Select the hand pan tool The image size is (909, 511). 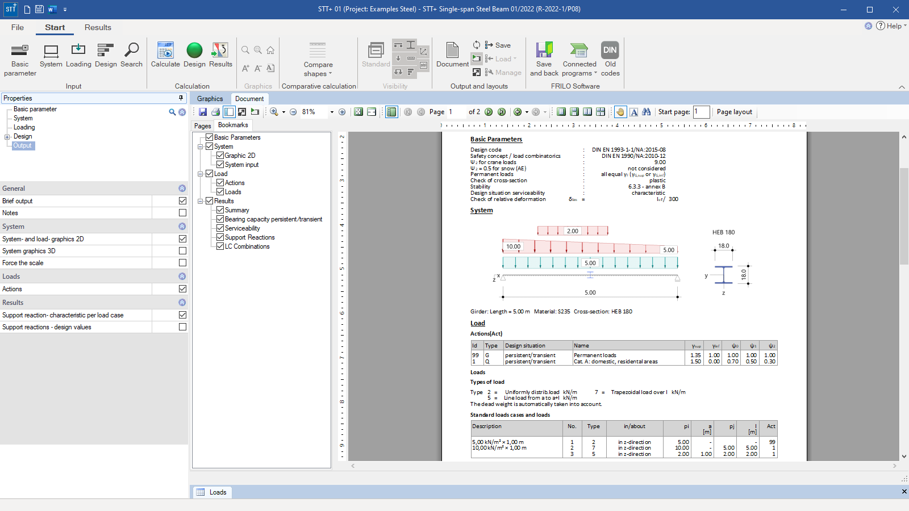click(x=620, y=112)
